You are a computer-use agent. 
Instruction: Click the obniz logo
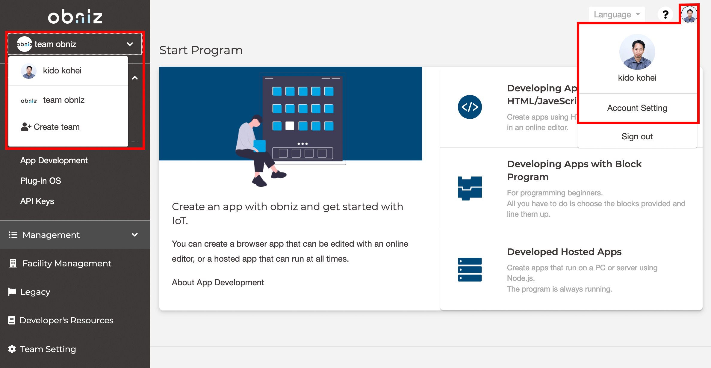coord(75,17)
